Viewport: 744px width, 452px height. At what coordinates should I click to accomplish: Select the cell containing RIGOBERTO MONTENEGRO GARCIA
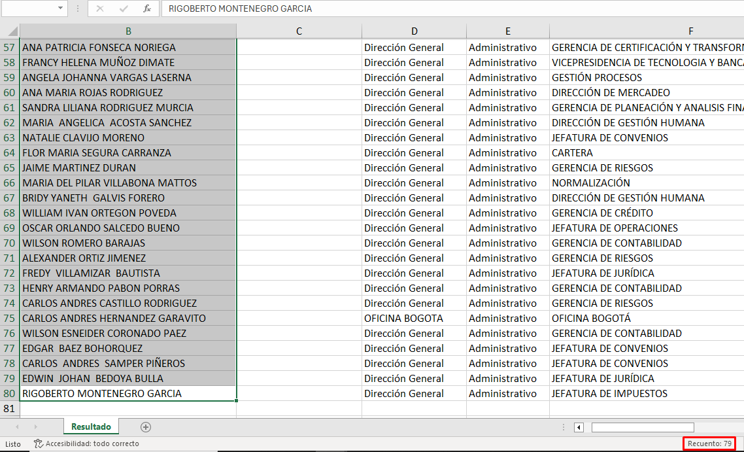tap(129, 394)
